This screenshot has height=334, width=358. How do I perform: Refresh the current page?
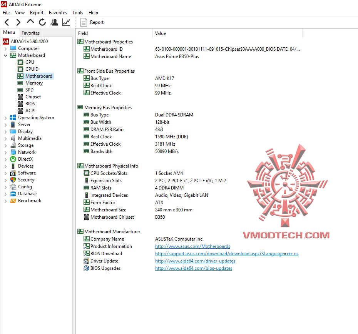pos(42,22)
